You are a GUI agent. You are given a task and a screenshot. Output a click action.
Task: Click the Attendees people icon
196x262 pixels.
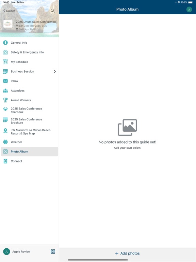5,90
